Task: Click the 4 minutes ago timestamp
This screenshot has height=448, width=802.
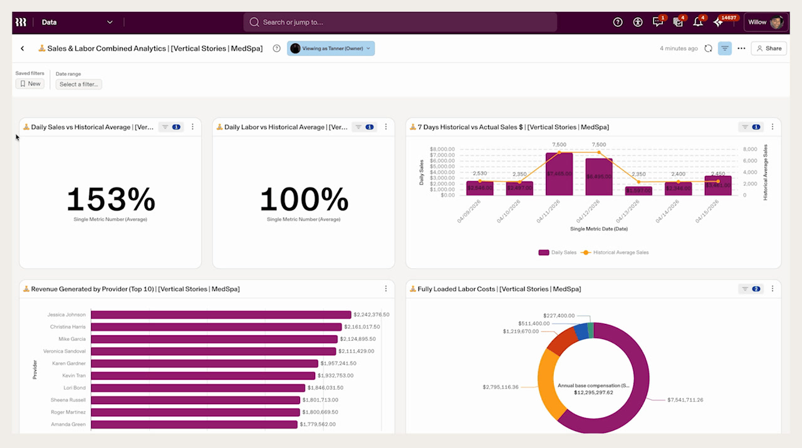Action: point(679,48)
